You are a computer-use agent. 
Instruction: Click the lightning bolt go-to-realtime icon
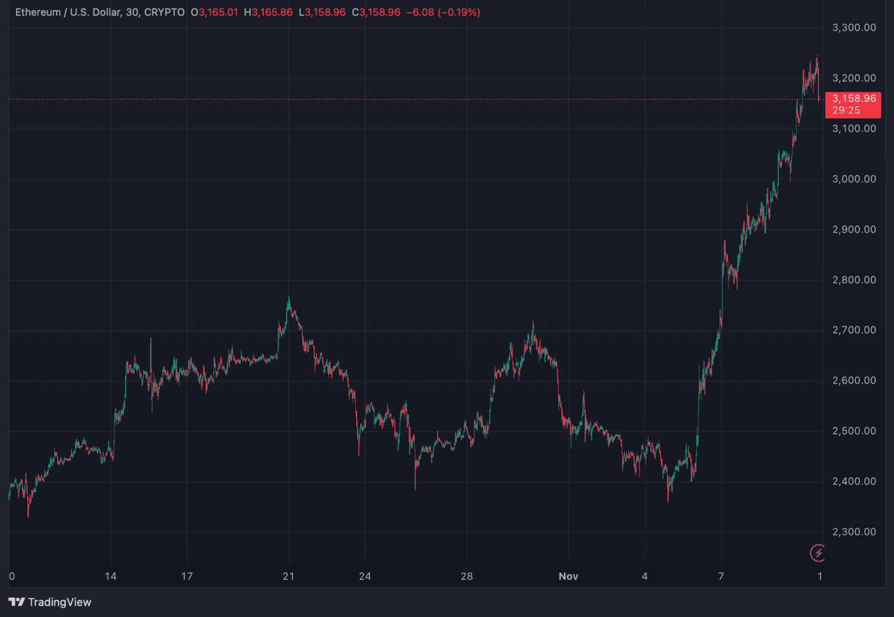pyautogui.click(x=818, y=553)
